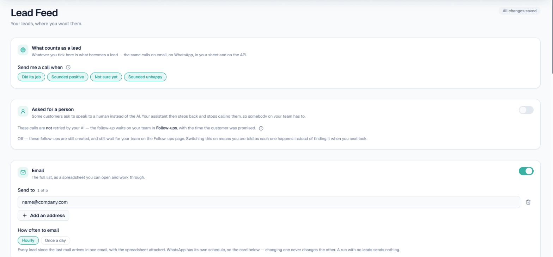Click the bold 'Follow-ups' word

pyautogui.click(x=166, y=128)
